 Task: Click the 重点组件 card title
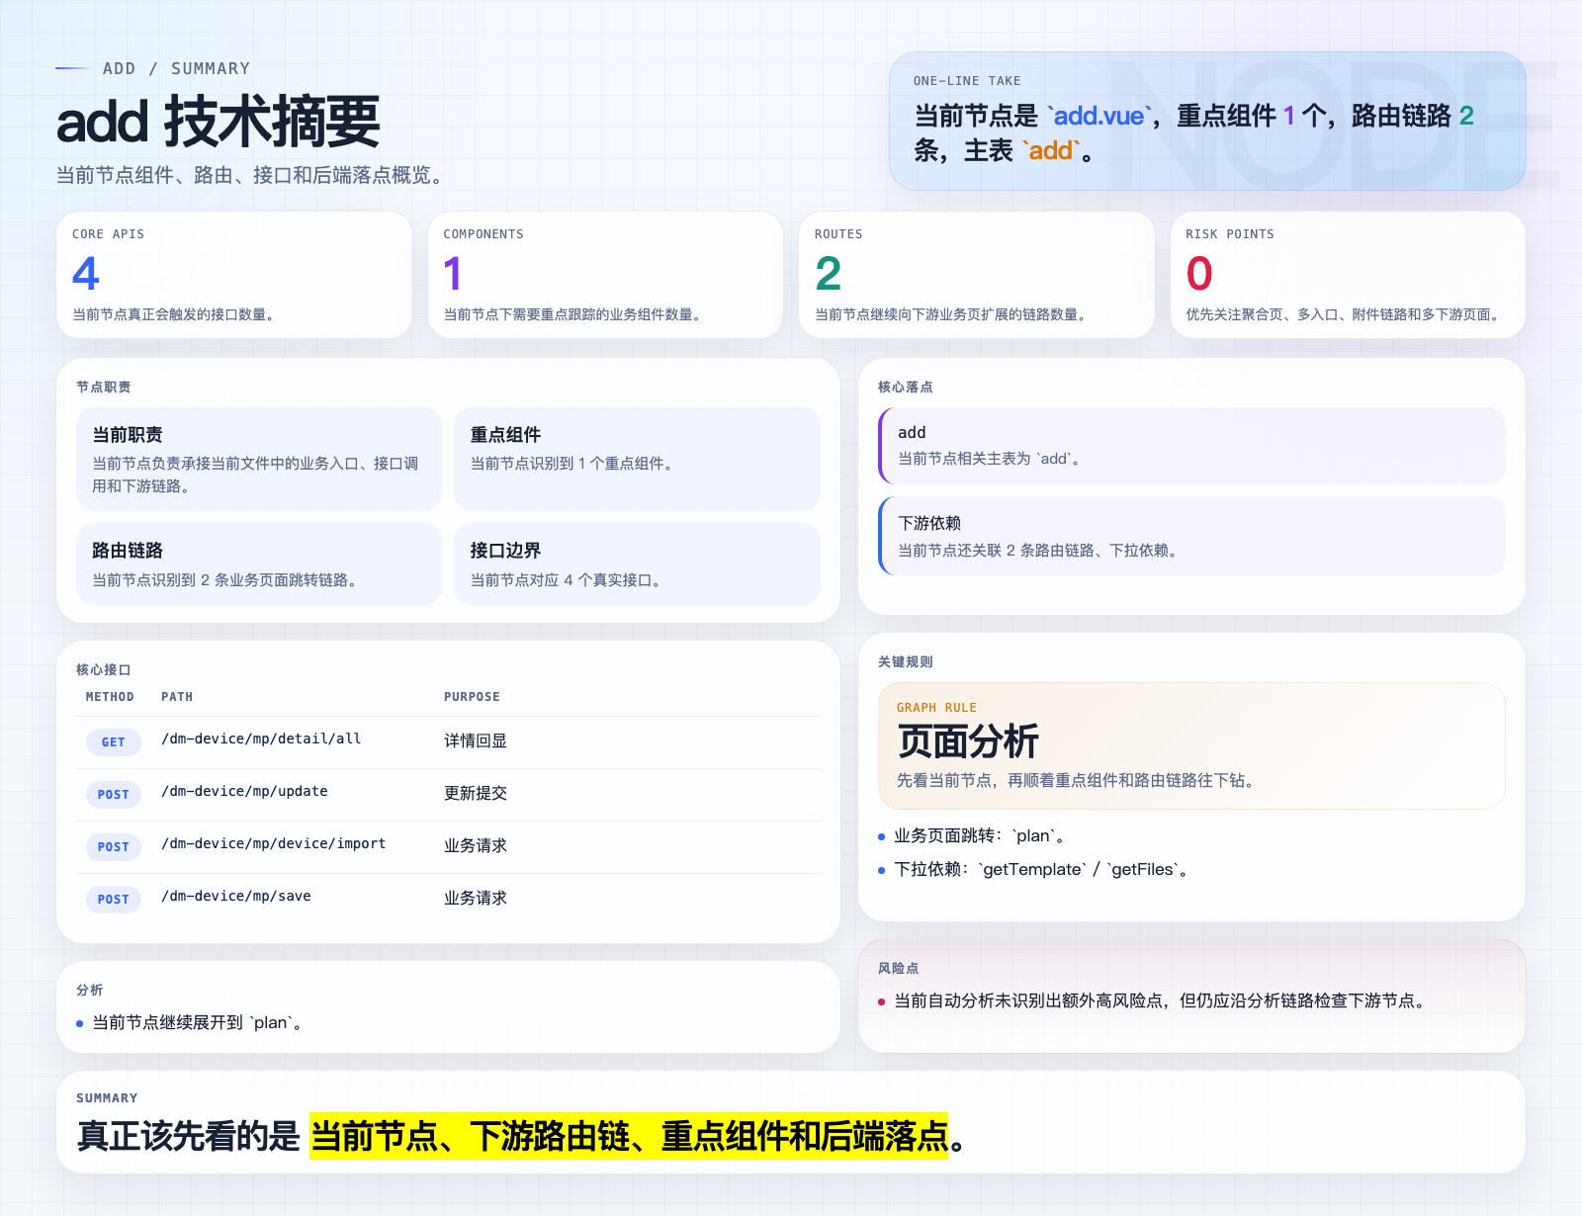coord(505,435)
